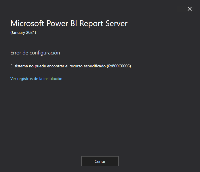
Task: Open the installation logs link
Action: pos(36,79)
